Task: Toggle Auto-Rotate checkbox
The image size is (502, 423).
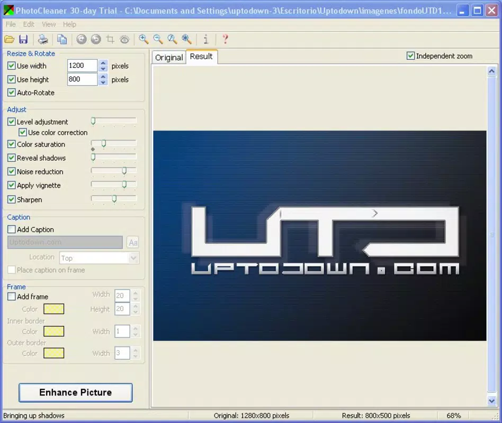Action: (x=12, y=93)
